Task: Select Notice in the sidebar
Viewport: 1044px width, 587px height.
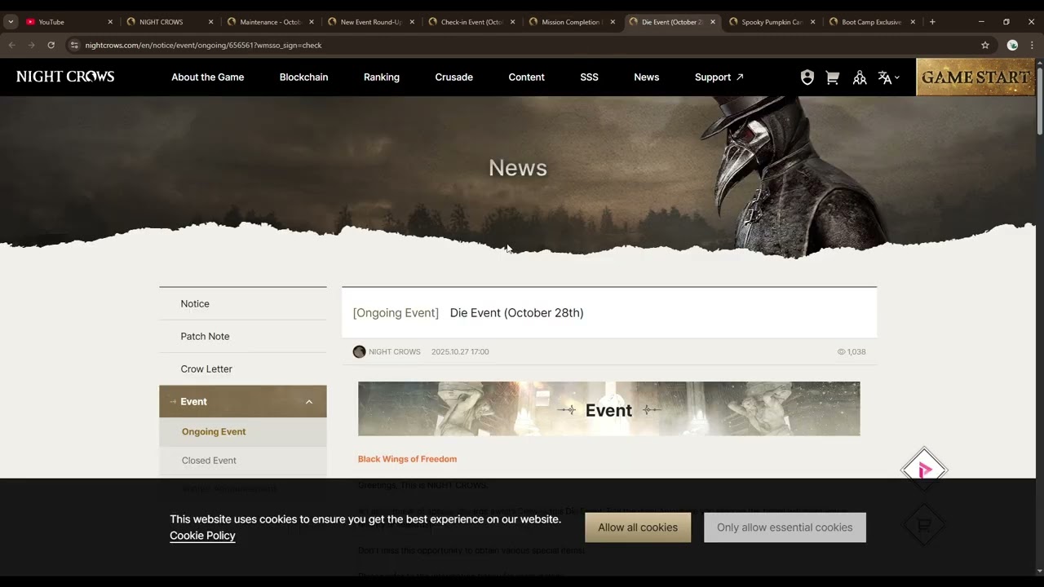Action: (243, 303)
